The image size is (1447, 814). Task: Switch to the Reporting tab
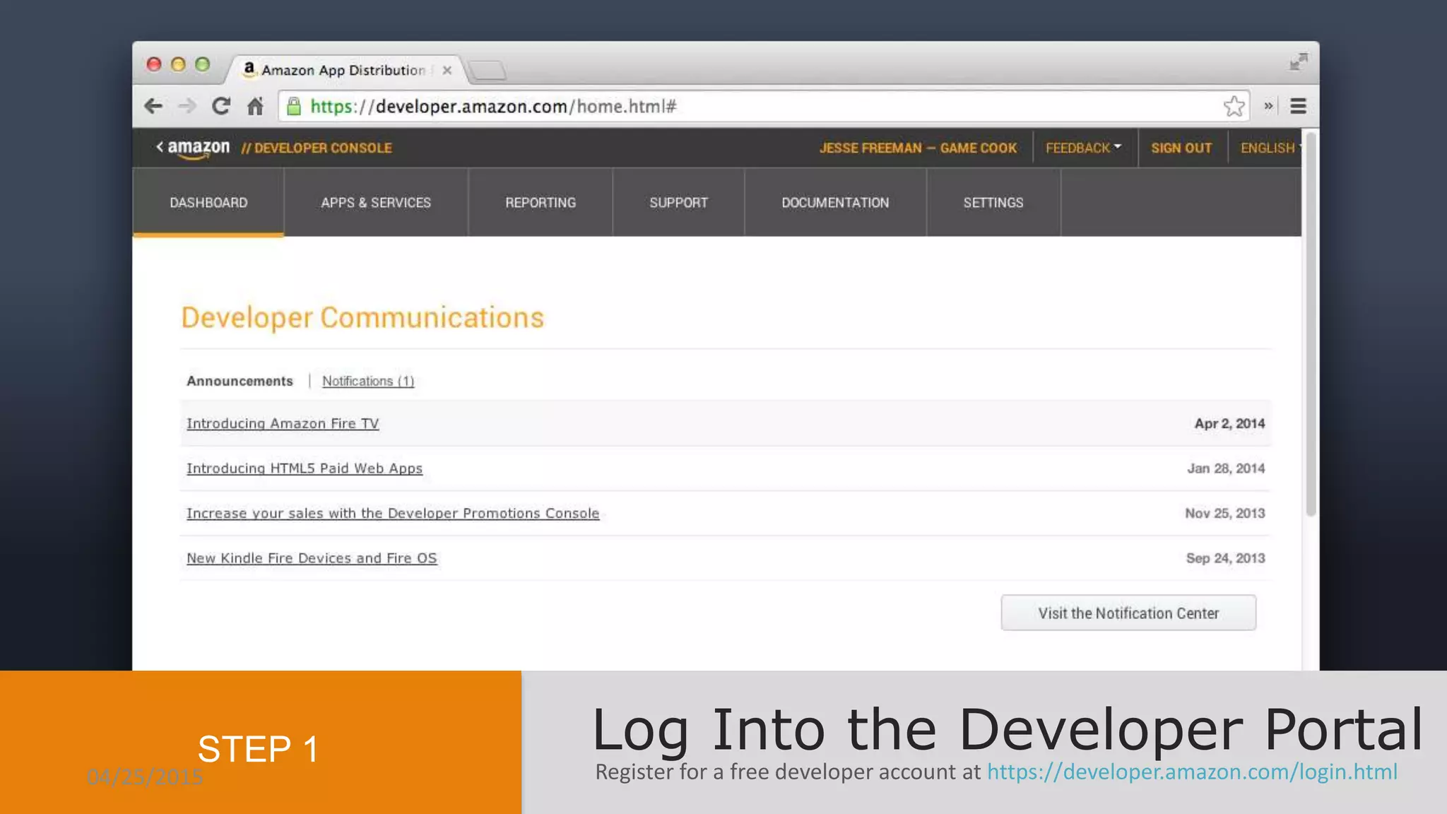[x=541, y=203]
